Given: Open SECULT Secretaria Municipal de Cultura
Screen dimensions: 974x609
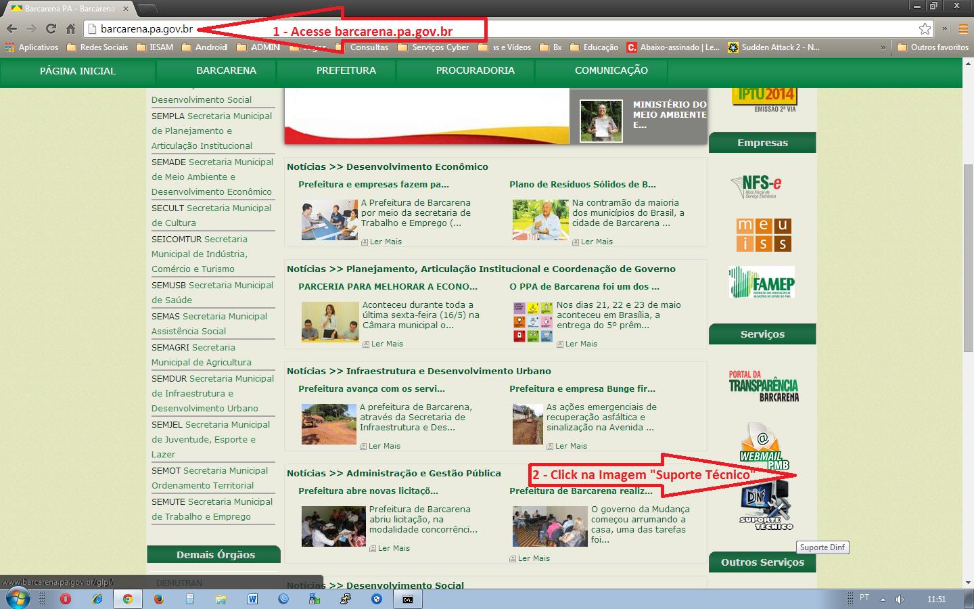Looking at the screenshot, I should point(212,215).
